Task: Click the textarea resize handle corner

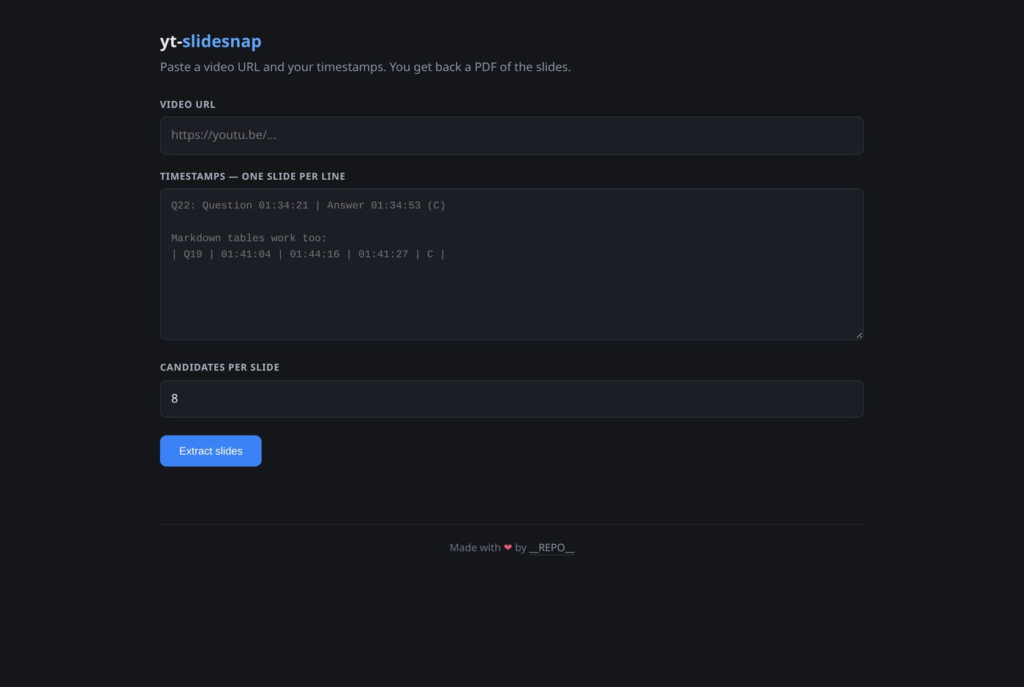Action: click(x=859, y=335)
